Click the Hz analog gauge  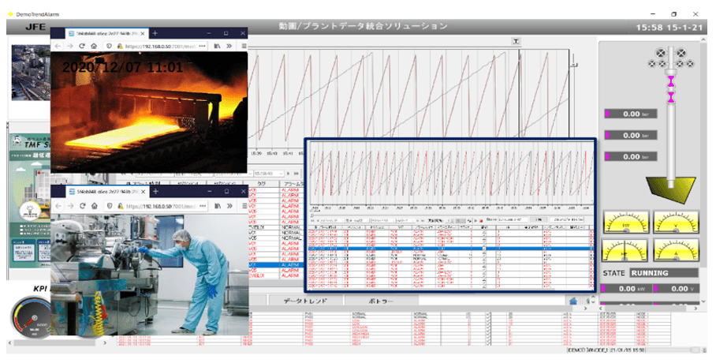pos(626,250)
